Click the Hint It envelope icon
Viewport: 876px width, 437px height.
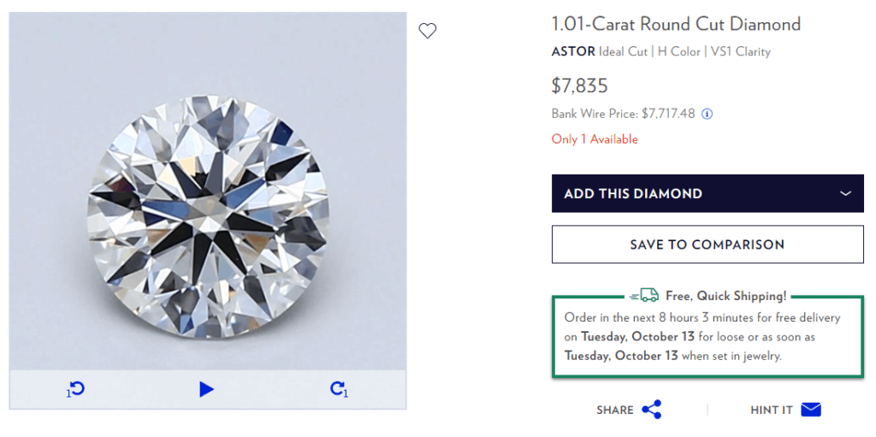coord(811,410)
